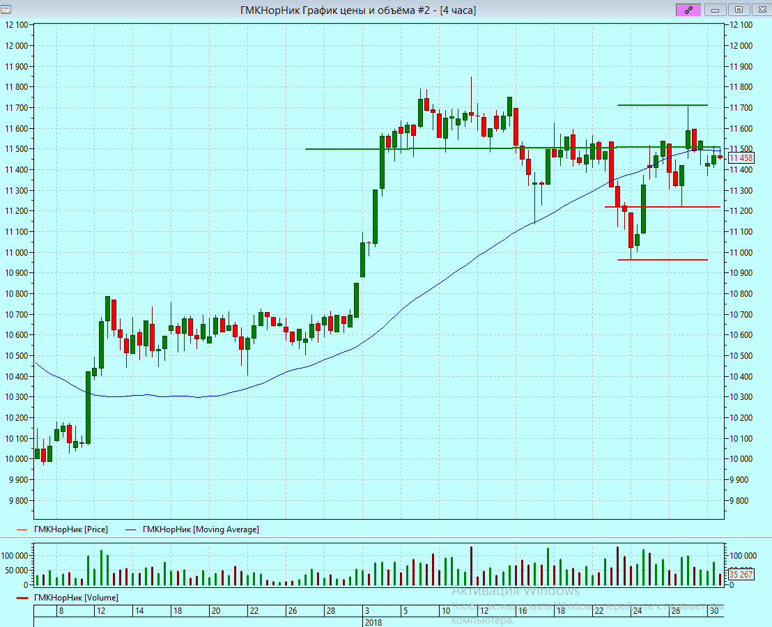Click the date label '5' on the time axis
772x627 pixels.
[x=406, y=611]
